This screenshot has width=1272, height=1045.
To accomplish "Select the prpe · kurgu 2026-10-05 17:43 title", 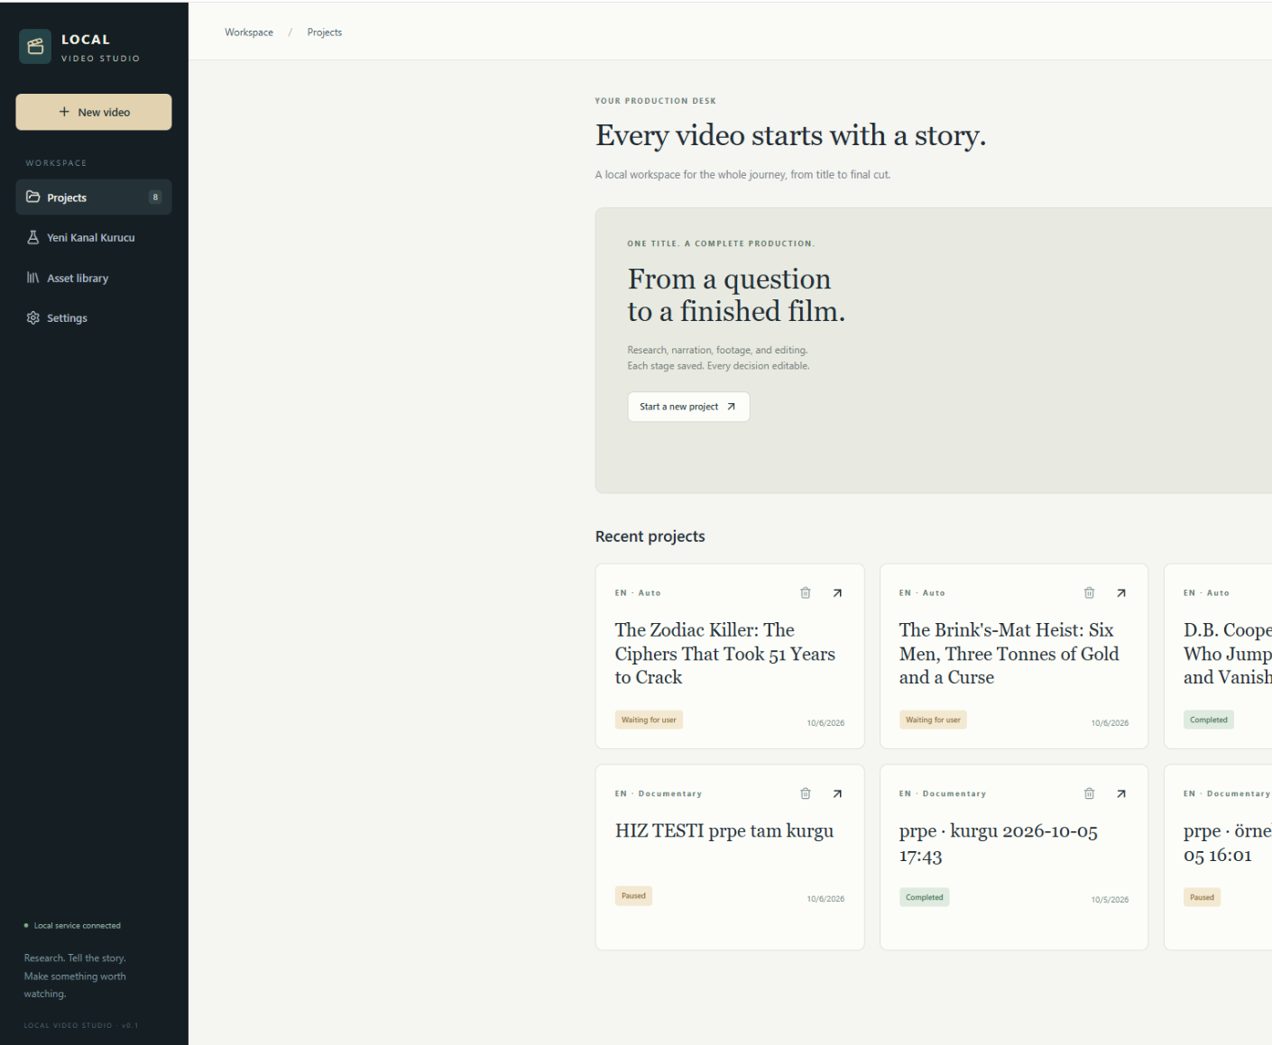I will (999, 843).
